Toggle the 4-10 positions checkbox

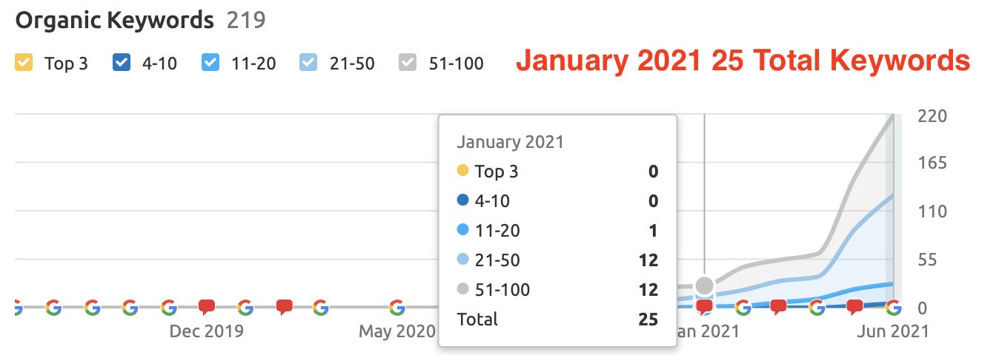[121, 63]
